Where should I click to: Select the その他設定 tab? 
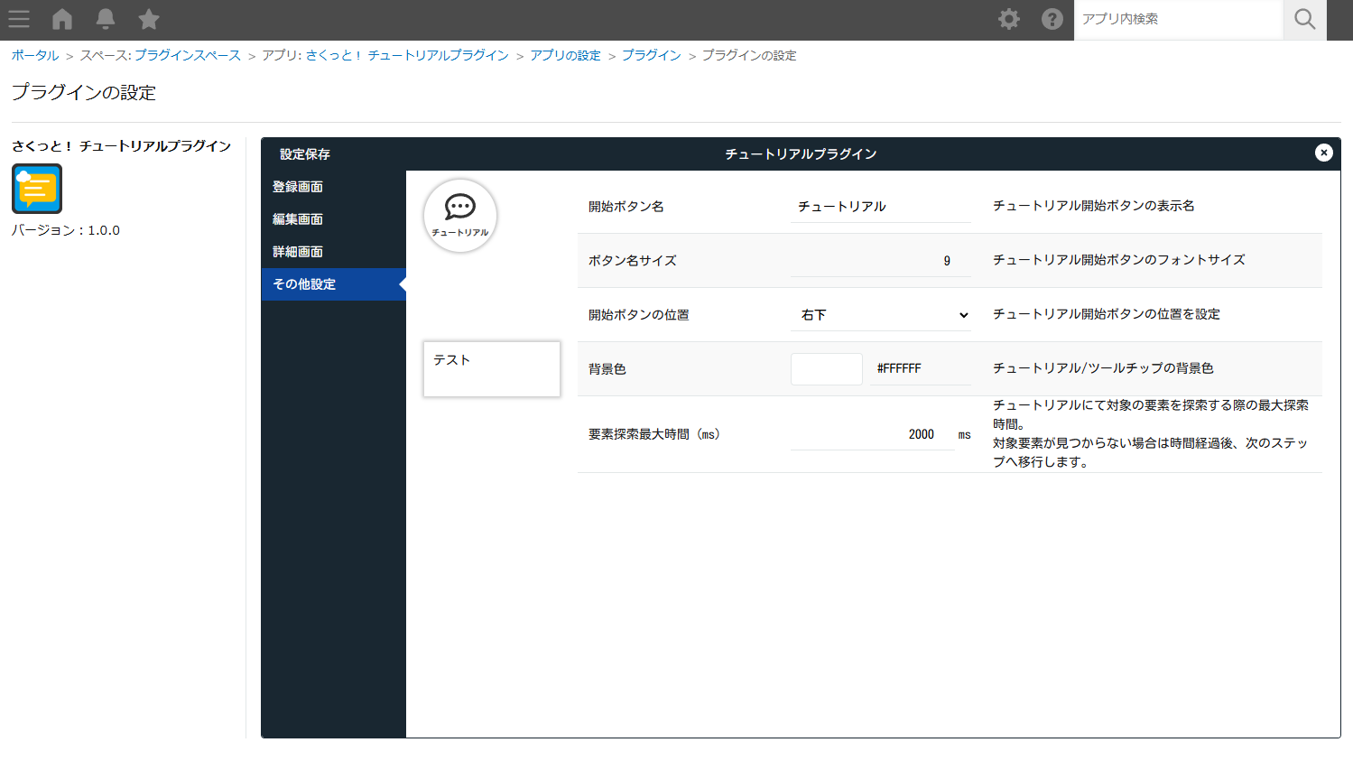[304, 284]
